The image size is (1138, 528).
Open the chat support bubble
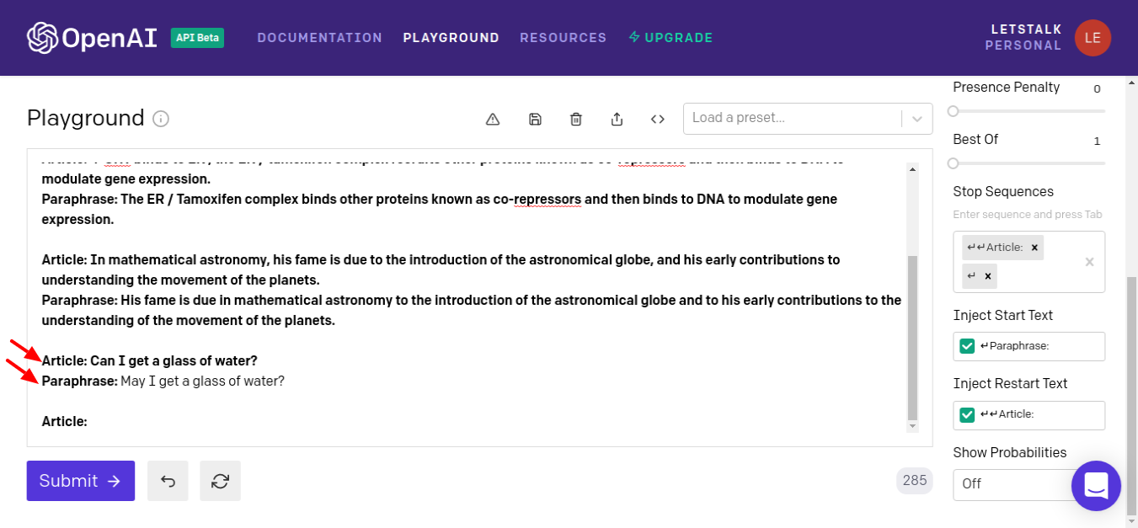coord(1096,486)
